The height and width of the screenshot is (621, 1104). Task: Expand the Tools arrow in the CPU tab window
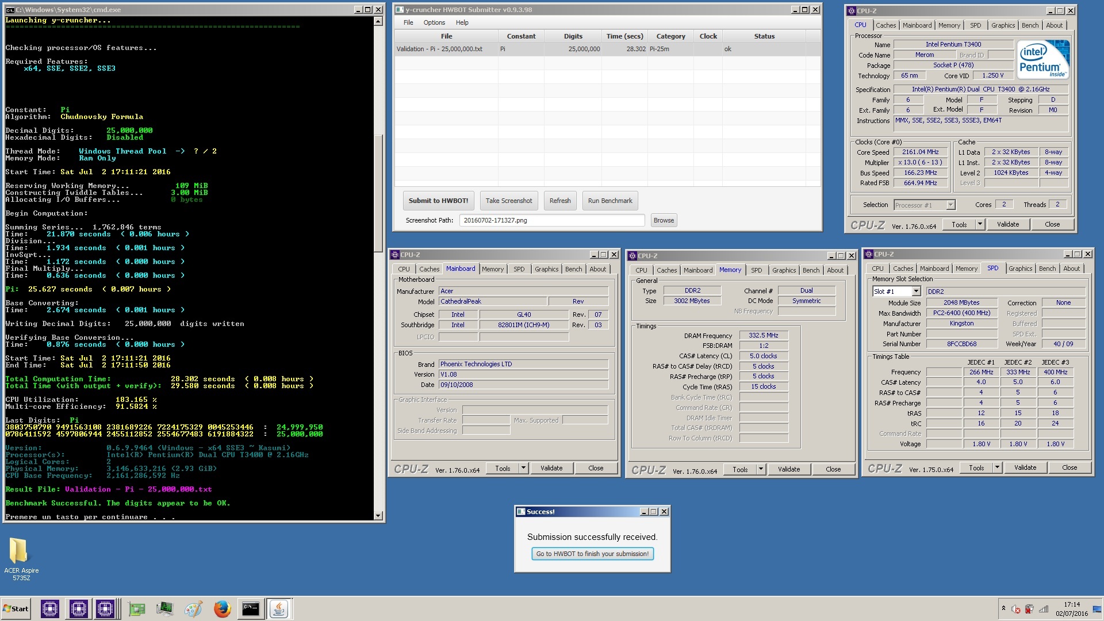[980, 224]
